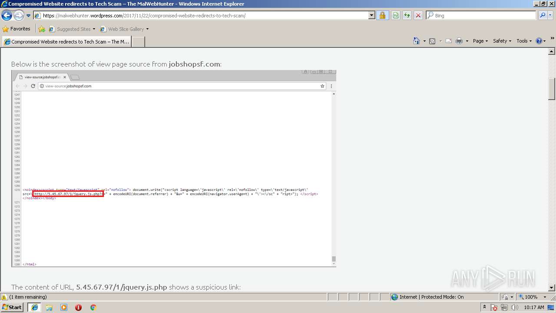The height and width of the screenshot is (313, 556).
Task: Click the Refresh page icon
Action: (407, 16)
